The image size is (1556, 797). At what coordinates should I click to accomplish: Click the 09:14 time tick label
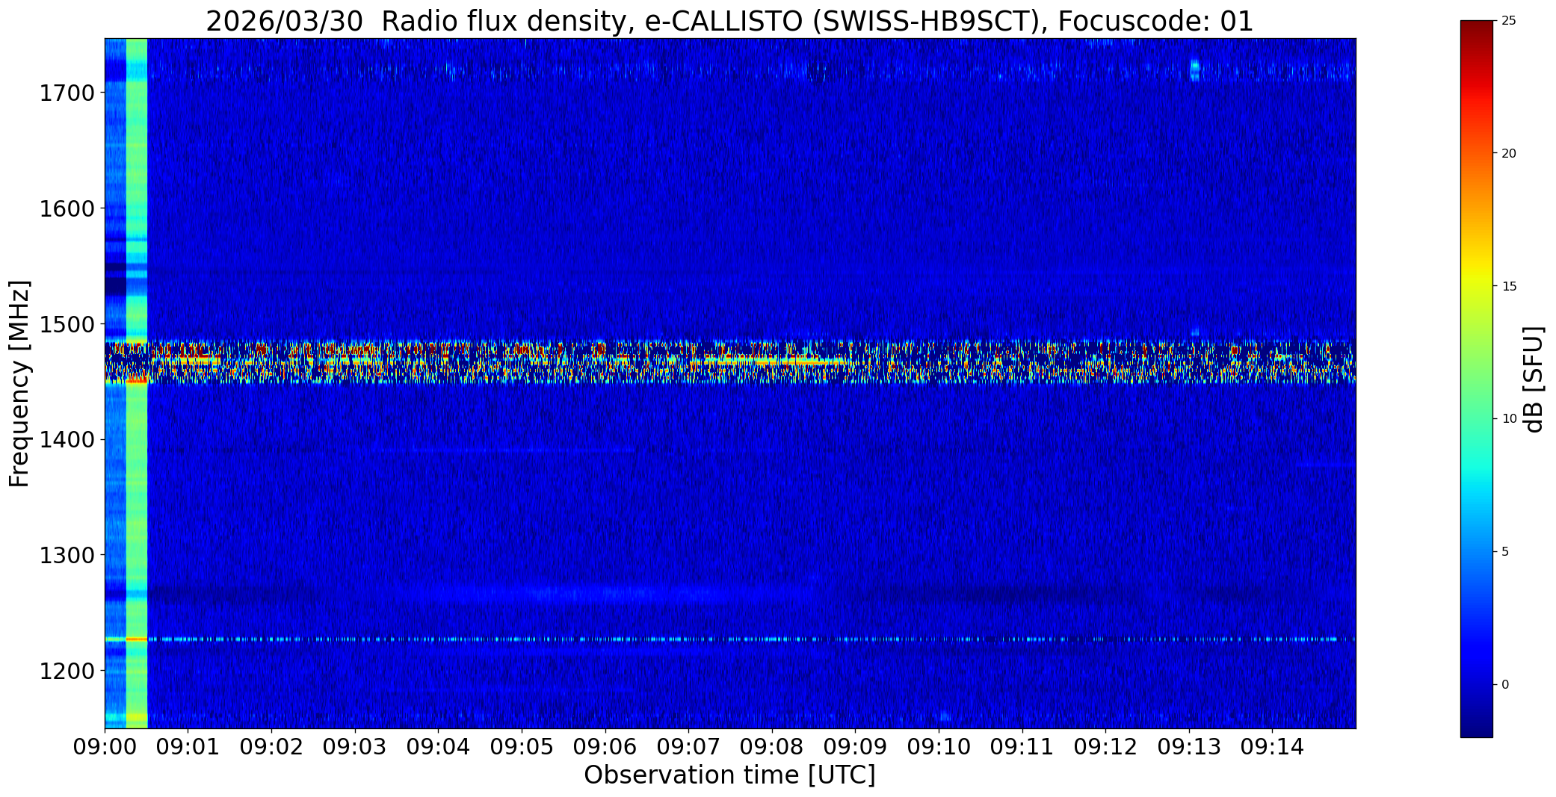coord(1272,747)
